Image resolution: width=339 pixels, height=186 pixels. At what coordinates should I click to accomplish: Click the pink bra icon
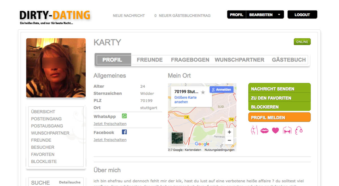click(287, 130)
